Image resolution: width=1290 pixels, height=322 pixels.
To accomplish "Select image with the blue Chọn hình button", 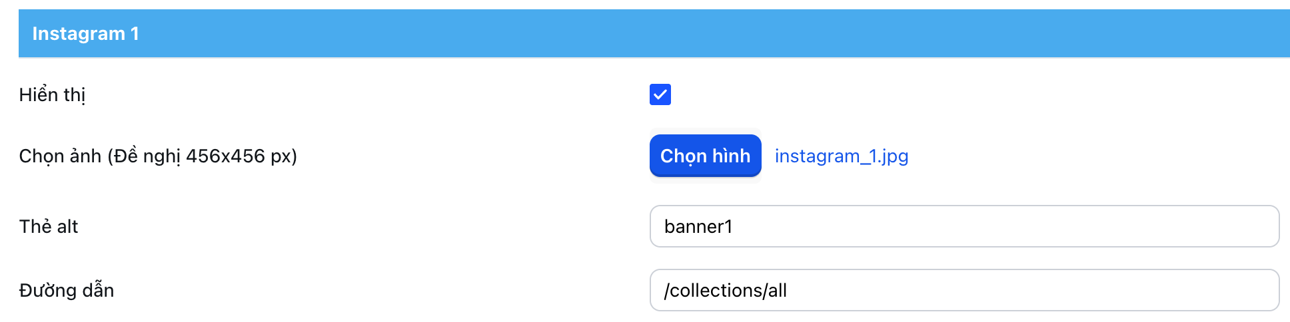I will tap(705, 156).
